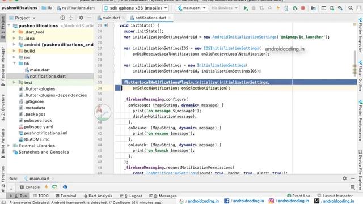The image size is (363, 204).
Task: Click the override gutter marker on line 23
Action: 106,25
